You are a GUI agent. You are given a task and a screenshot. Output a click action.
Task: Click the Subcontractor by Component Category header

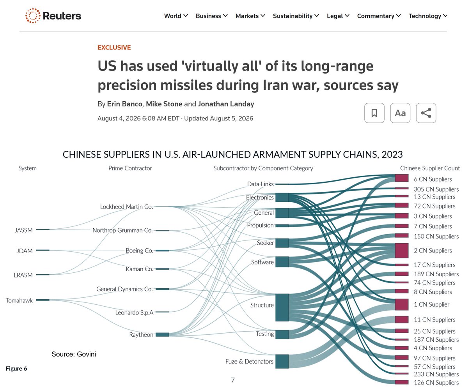263,168
